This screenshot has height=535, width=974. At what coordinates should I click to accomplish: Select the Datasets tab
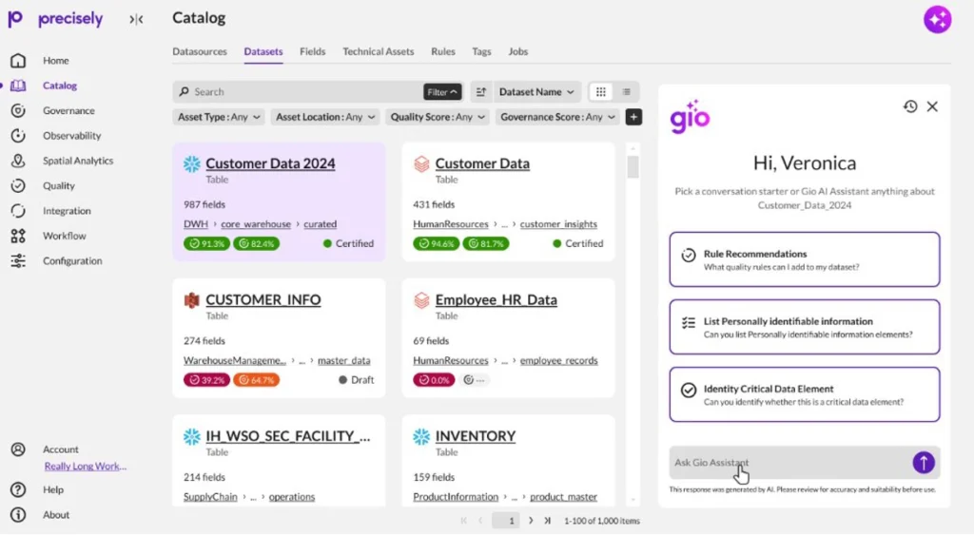coord(263,51)
